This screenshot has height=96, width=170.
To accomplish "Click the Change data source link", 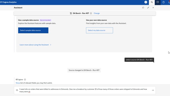I will [97, 13].
